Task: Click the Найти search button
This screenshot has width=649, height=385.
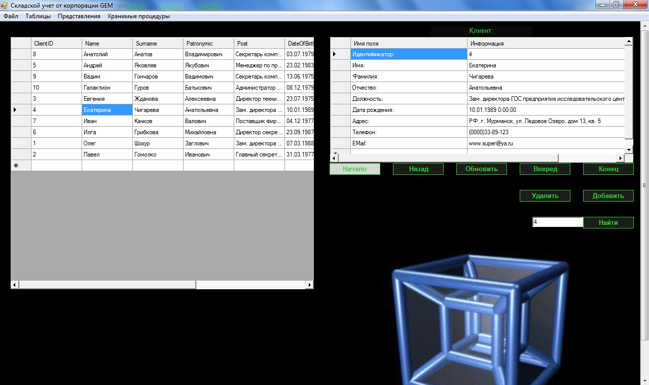Action: click(608, 223)
